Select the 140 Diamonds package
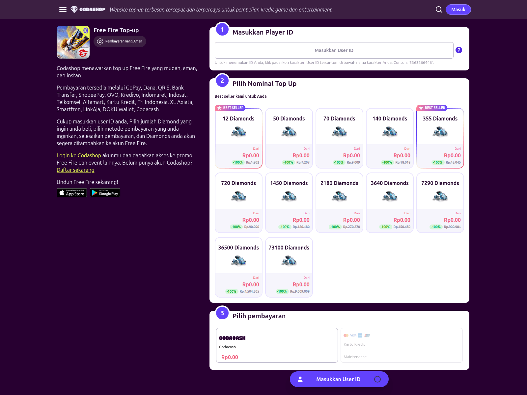Viewport: 527px width, 395px height. tap(390, 138)
